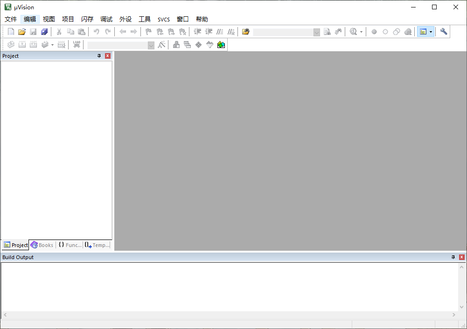Click the Save floppy disk icon
Screen dimensions: 467x329
pyautogui.click(x=33, y=32)
